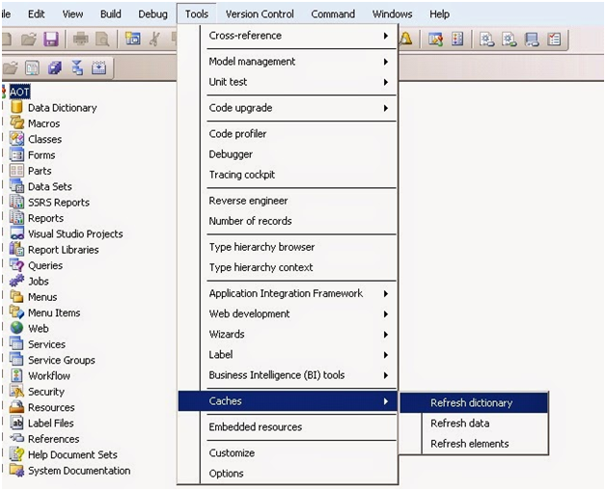Select the Service Groups node
606x491 pixels.
tap(62, 360)
